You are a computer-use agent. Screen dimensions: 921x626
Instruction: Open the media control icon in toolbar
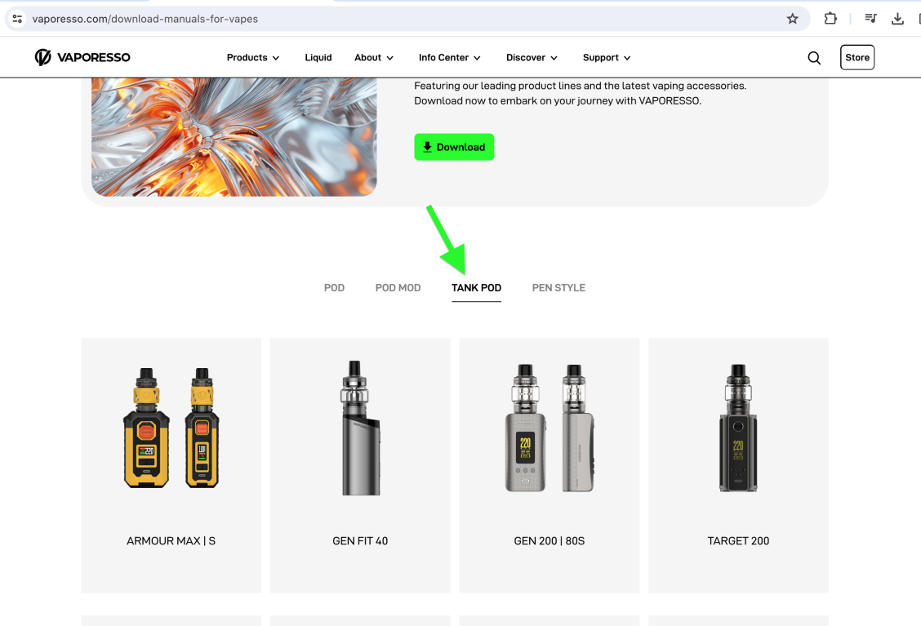(x=870, y=19)
